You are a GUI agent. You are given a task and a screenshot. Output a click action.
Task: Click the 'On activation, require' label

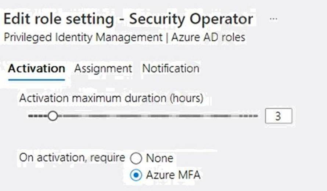tap(72, 158)
